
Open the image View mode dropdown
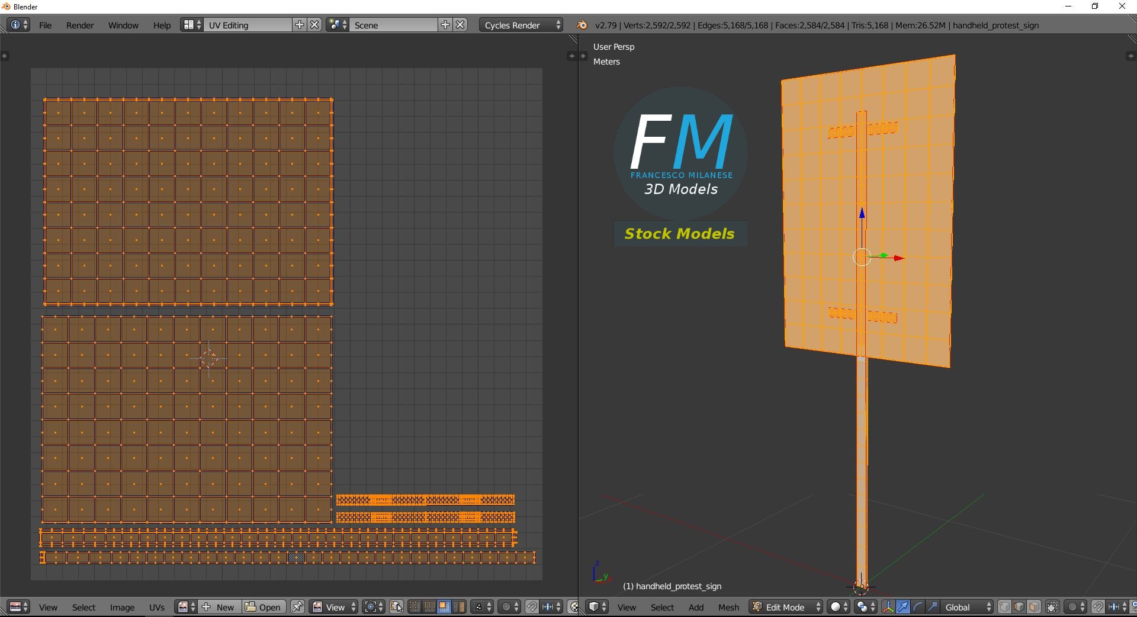point(334,607)
